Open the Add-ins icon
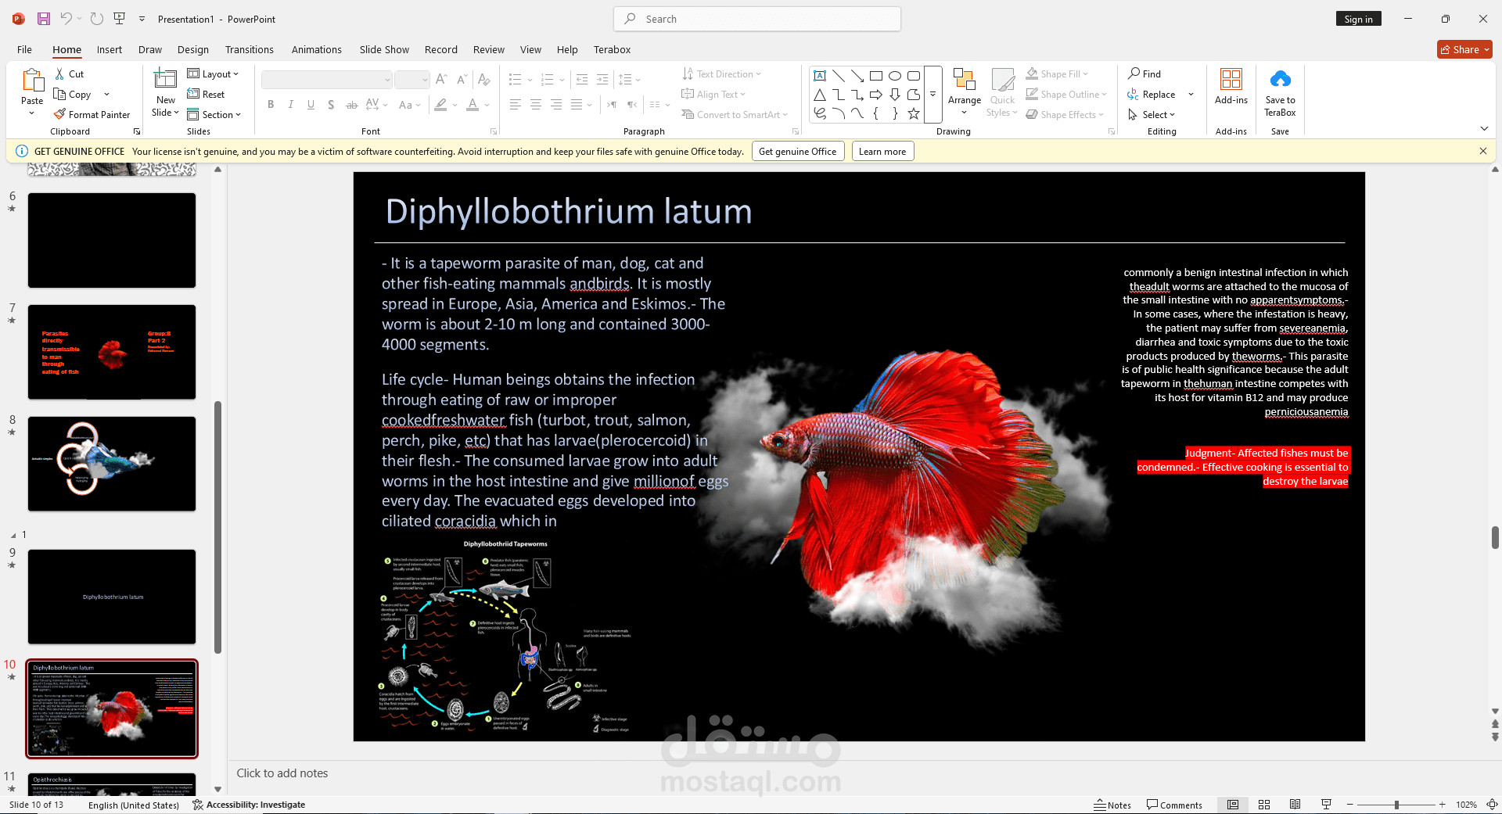 click(1231, 80)
